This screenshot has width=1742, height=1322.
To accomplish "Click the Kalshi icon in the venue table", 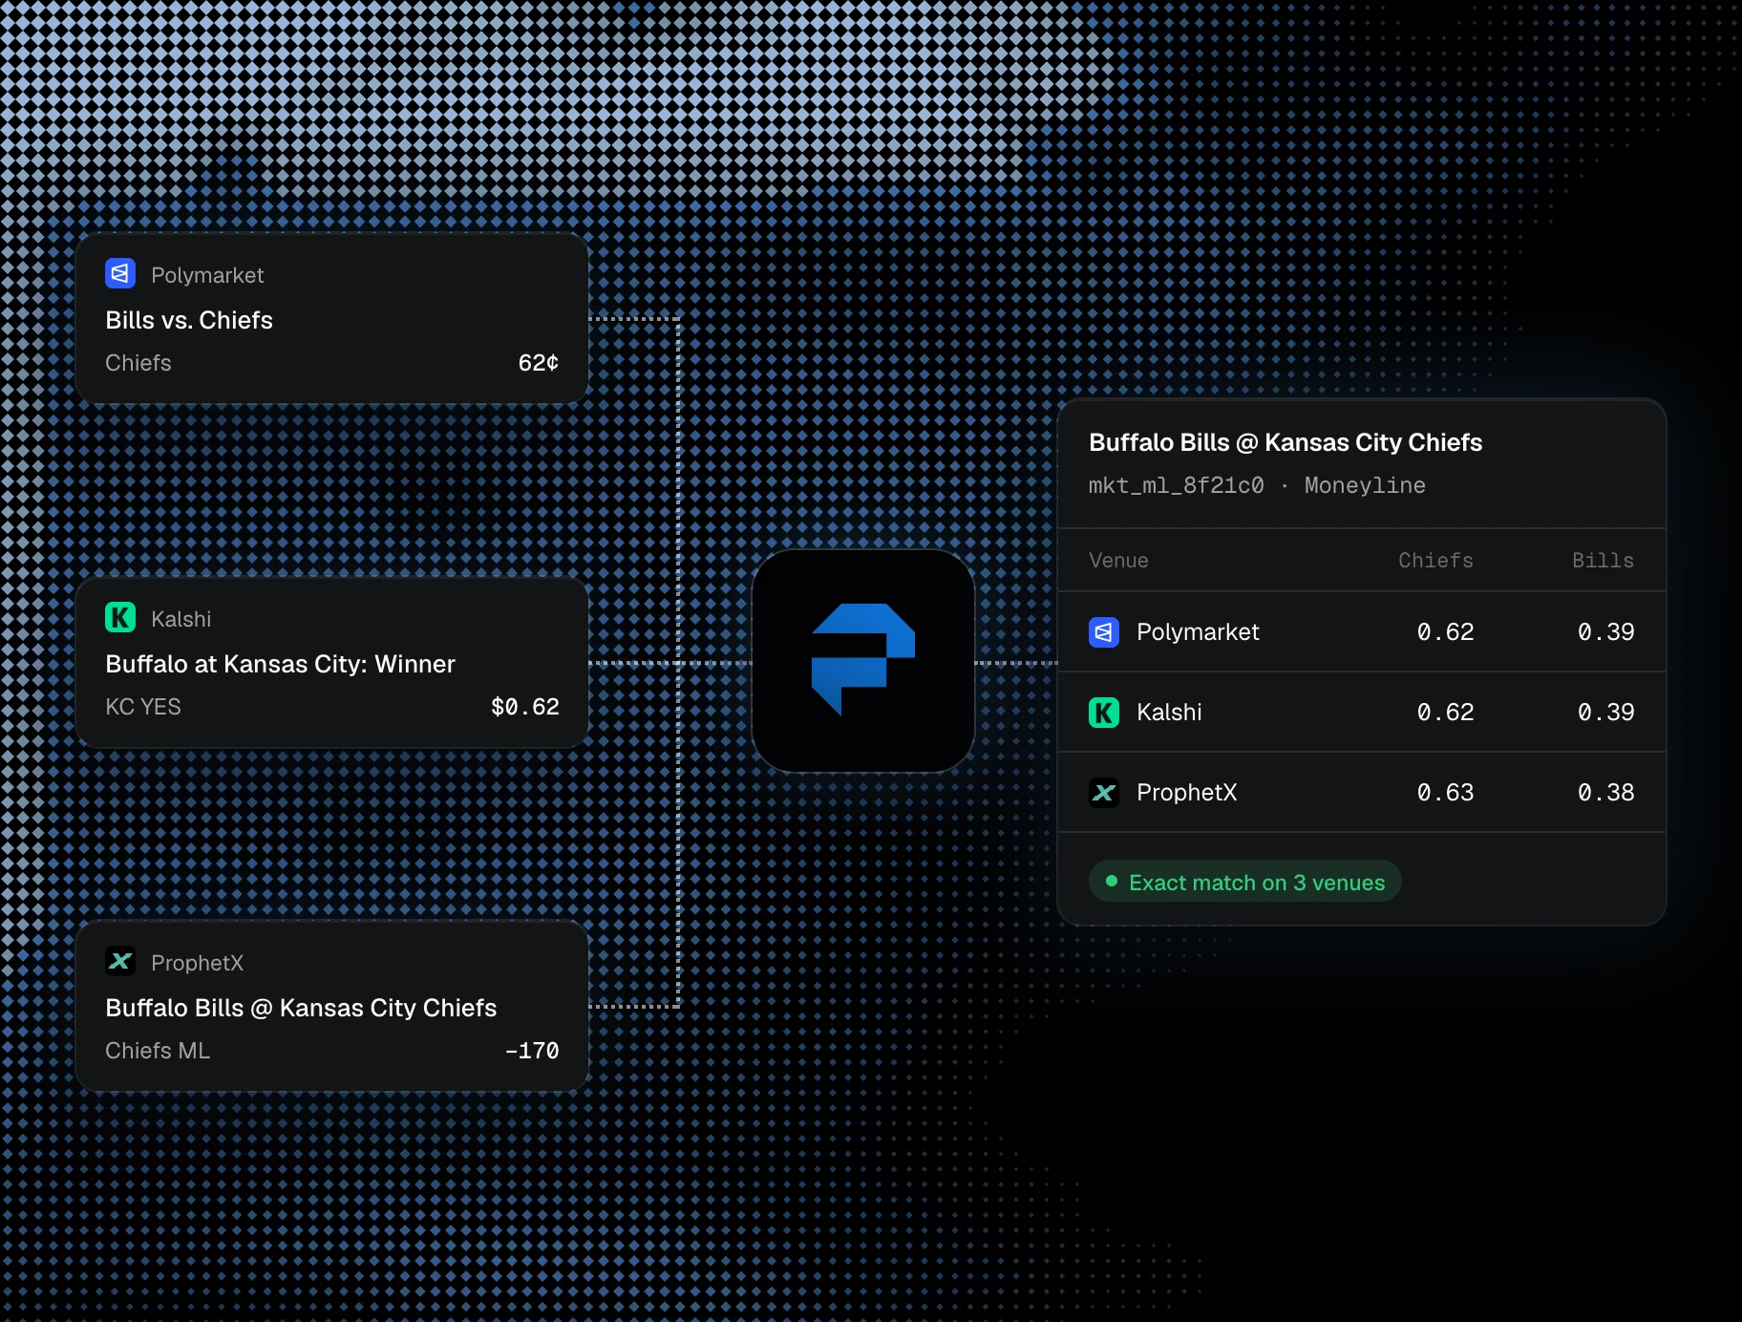I will [1104, 712].
